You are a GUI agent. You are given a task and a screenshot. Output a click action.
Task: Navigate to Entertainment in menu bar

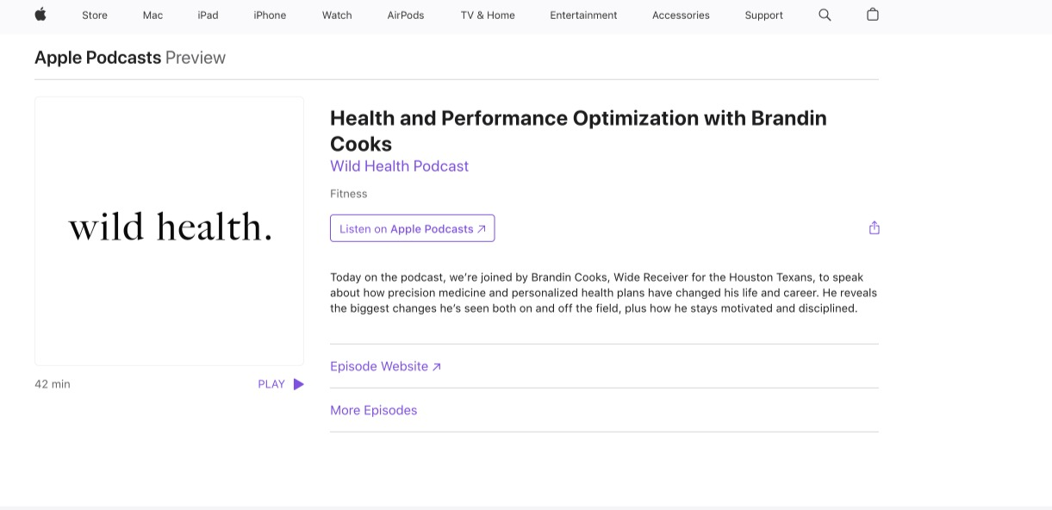click(583, 16)
